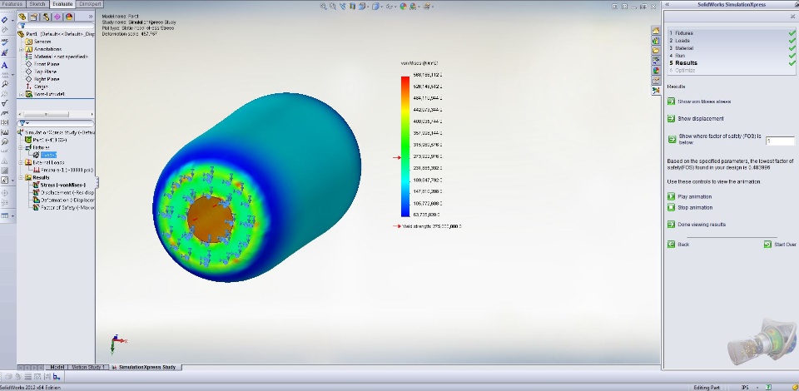Viewport: 799px width, 391px height.
Task: Click Show displacement
Action: pos(696,119)
